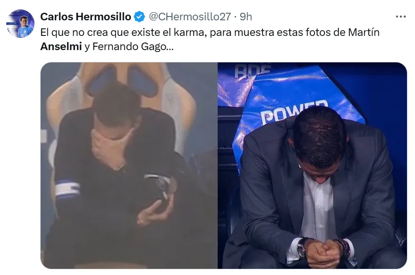Viewport: 415px width, 275px height.
Task: Click the blue verified badge icon
Action: tap(139, 17)
